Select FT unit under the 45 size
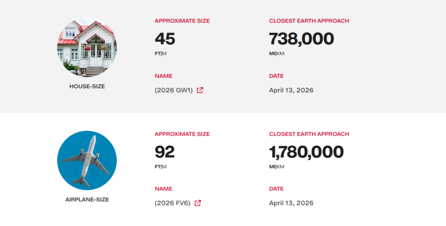The image size is (446, 226). [x=157, y=53]
